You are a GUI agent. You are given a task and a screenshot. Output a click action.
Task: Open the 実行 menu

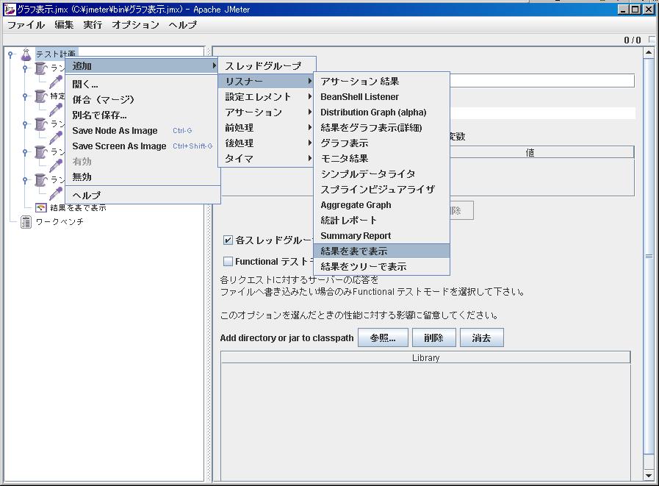[x=93, y=25]
